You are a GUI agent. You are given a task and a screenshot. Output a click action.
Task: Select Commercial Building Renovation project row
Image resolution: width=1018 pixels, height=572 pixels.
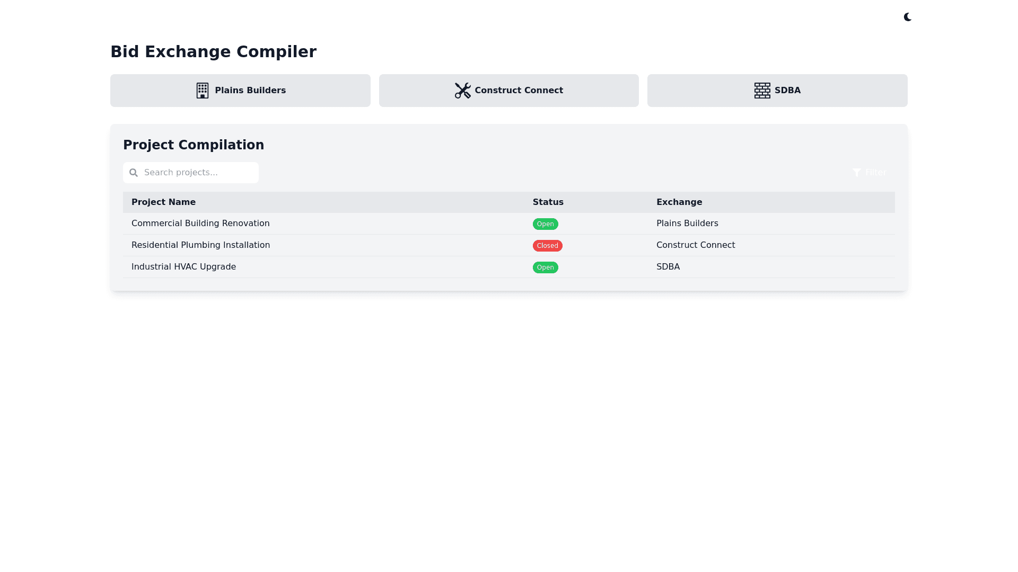click(200, 224)
